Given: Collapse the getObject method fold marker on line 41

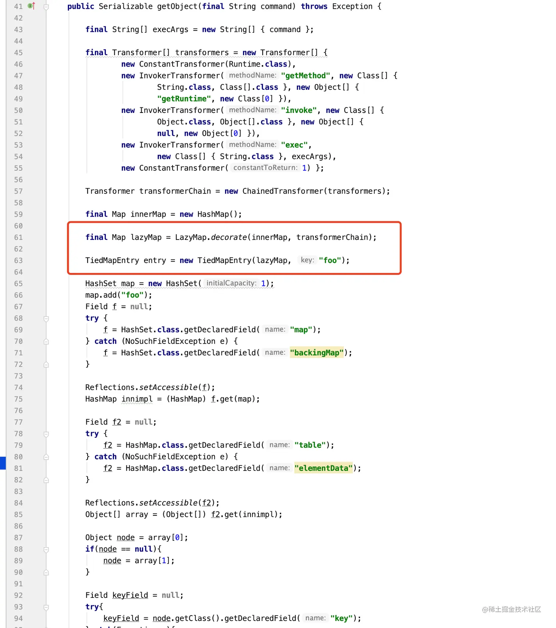Looking at the screenshot, I should tap(46, 7).
